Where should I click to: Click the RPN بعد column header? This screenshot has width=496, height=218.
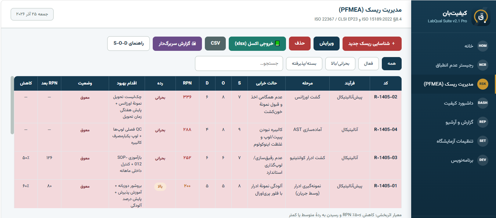(49, 83)
